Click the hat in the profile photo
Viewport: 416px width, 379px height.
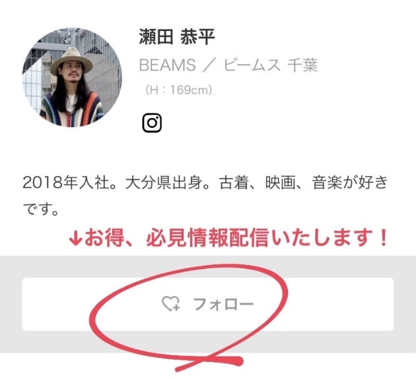[x=71, y=61]
